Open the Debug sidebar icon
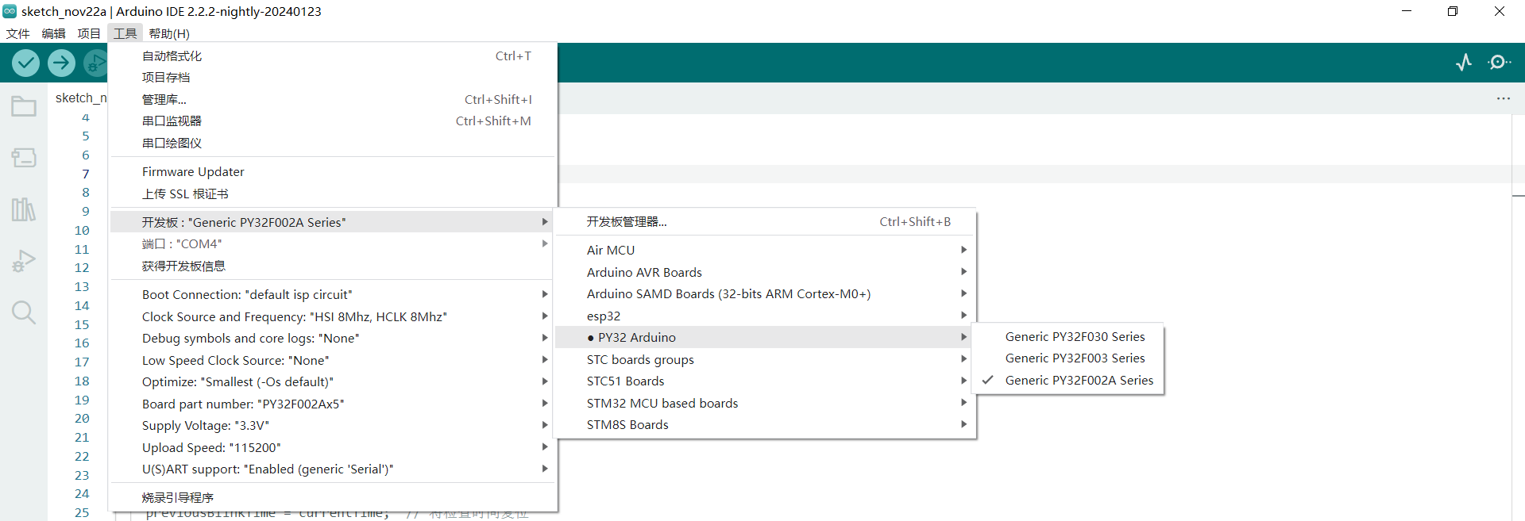The height and width of the screenshot is (521, 1525). [24, 261]
